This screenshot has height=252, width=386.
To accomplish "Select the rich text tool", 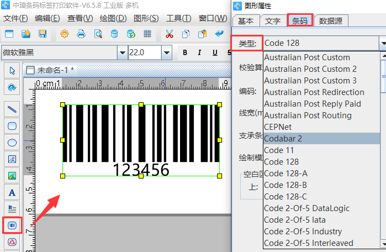I will (x=12, y=209).
